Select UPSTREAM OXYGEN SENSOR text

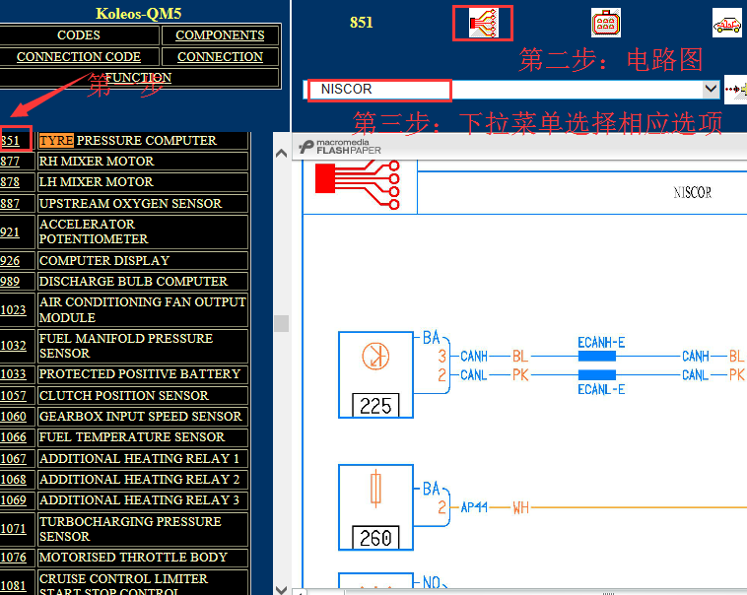[x=130, y=203]
